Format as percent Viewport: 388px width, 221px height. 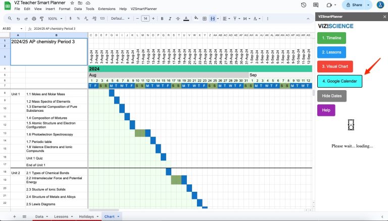coord(78,19)
